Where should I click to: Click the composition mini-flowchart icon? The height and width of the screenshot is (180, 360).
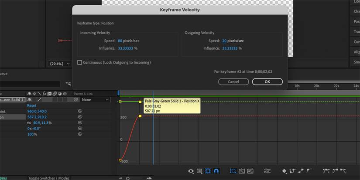pyautogui.click(x=69, y=84)
